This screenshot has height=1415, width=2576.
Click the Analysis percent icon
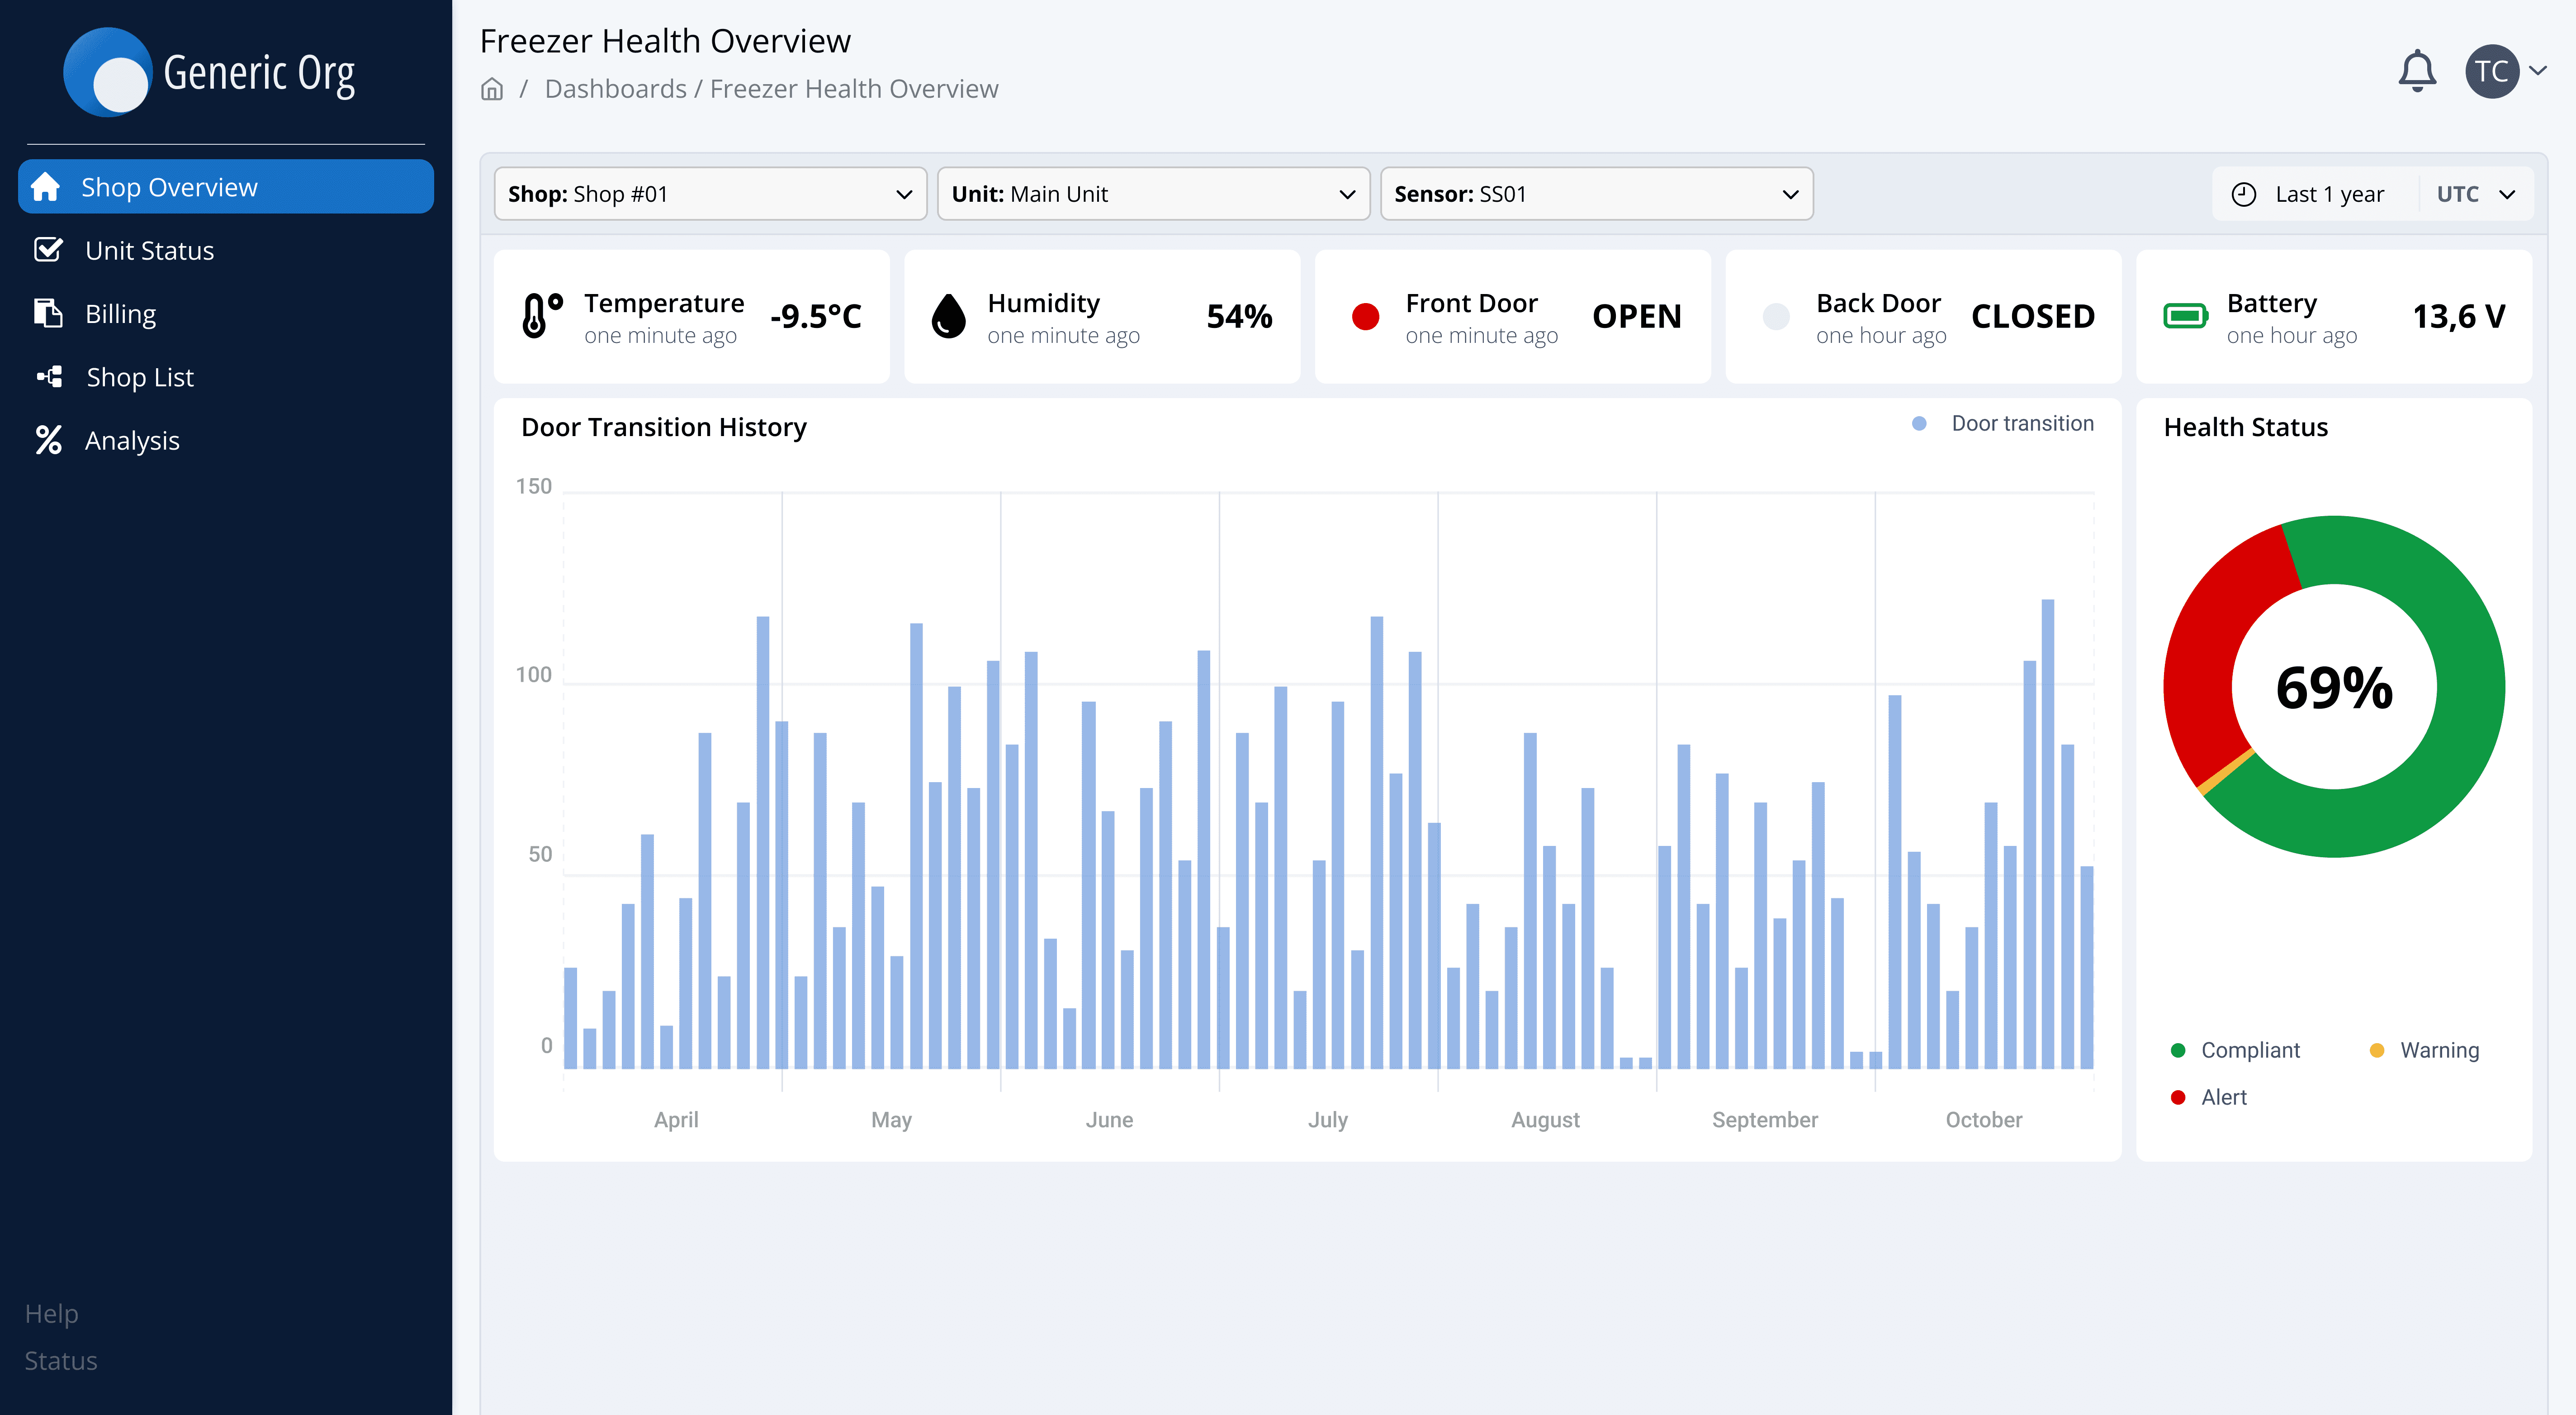48,440
